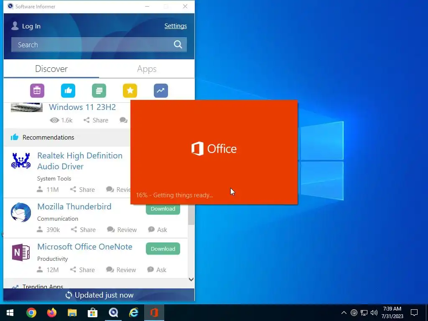Review Mozilla Thunderbird
428x321 pixels.
pyautogui.click(x=122, y=229)
